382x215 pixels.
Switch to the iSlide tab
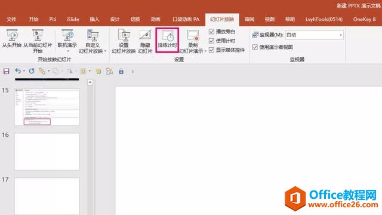tap(73, 19)
